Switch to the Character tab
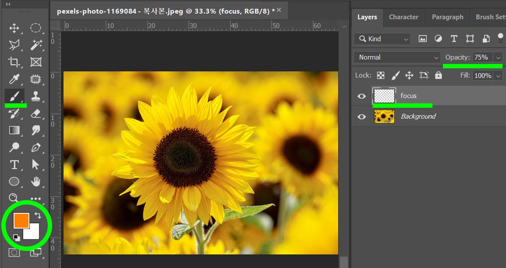Screen dimensions: 506x268 point(403,17)
